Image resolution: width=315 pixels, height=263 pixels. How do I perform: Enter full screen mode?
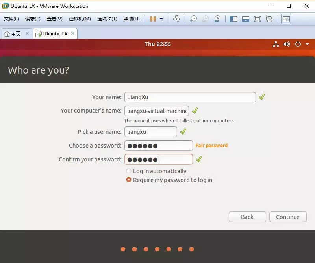click(x=258, y=19)
